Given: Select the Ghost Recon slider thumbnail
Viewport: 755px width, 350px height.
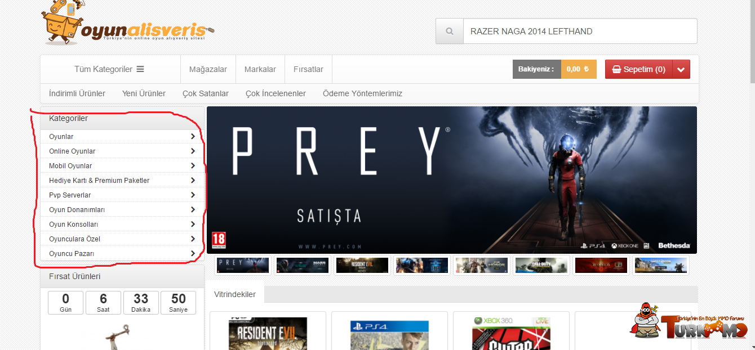Looking at the screenshot, I should [x=661, y=265].
